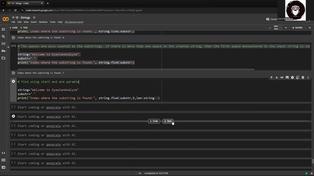Click generate link in the first empty cell
This screenshot has width=314, height=176.
(x=53, y=108)
